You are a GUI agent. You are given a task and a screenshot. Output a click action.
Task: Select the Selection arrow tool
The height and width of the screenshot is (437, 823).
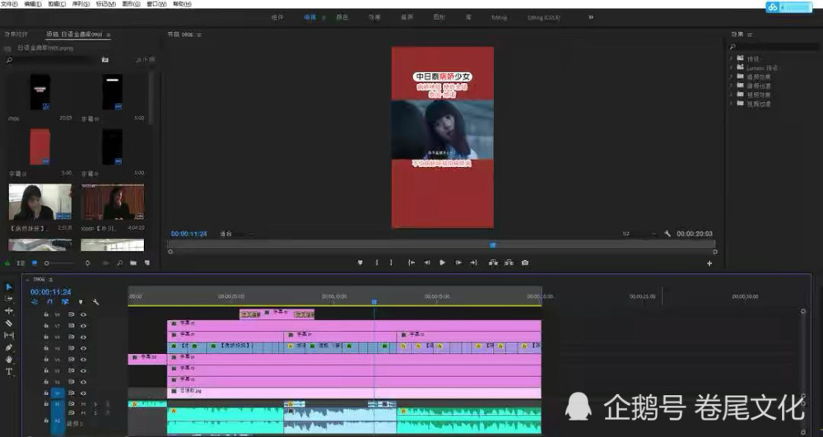(9, 287)
